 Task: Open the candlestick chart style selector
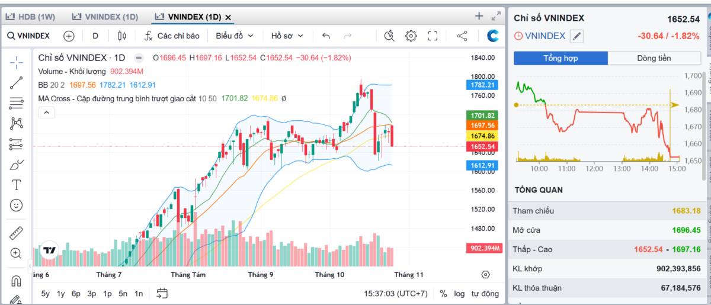(122, 36)
